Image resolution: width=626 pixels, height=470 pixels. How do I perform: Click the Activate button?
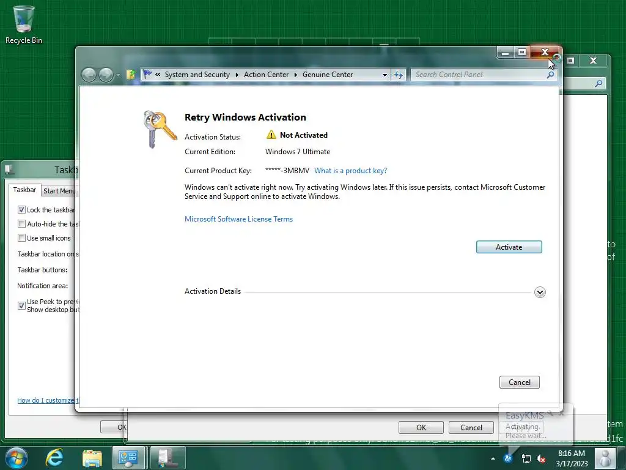tap(509, 247)
